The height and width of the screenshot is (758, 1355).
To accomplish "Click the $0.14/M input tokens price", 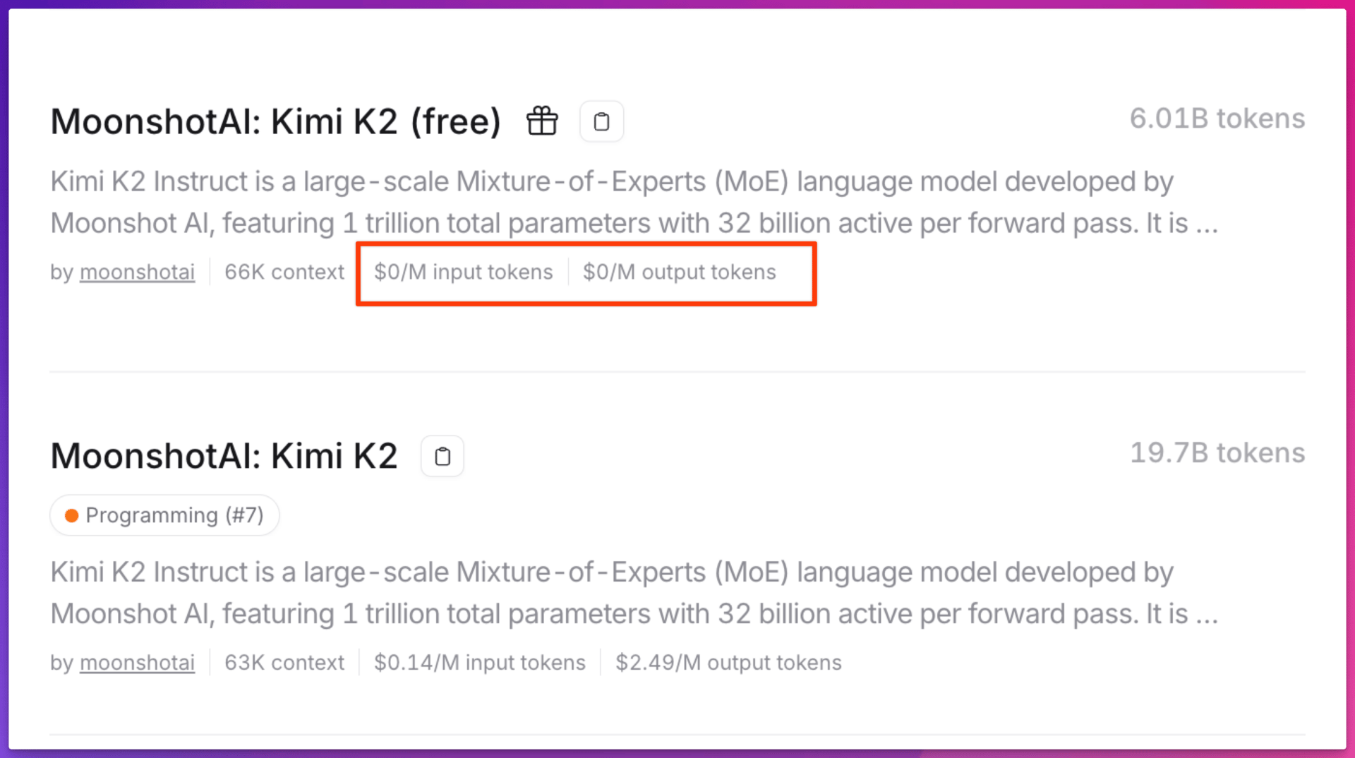I will tap(480, 663).
